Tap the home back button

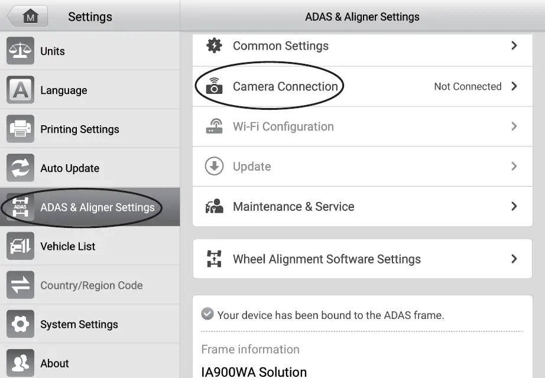[x=28, y=17]
